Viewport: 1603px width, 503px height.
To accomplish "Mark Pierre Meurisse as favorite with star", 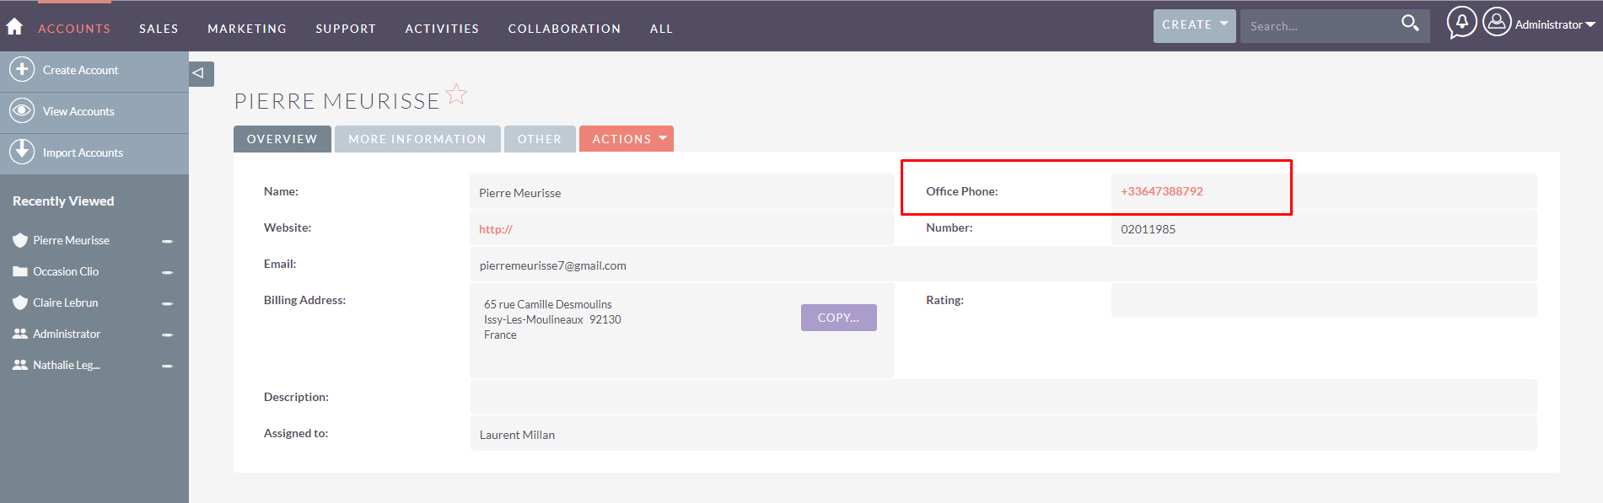I will pyautogui.click(x=456, y=94).
